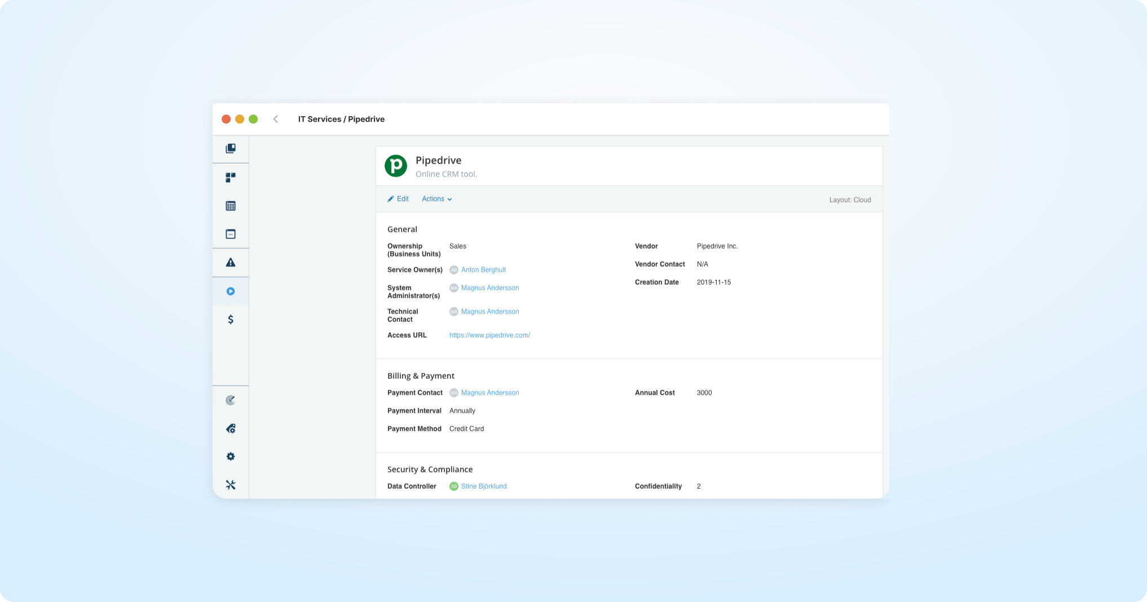Select creation date 2019-11-15

point(714,282)
